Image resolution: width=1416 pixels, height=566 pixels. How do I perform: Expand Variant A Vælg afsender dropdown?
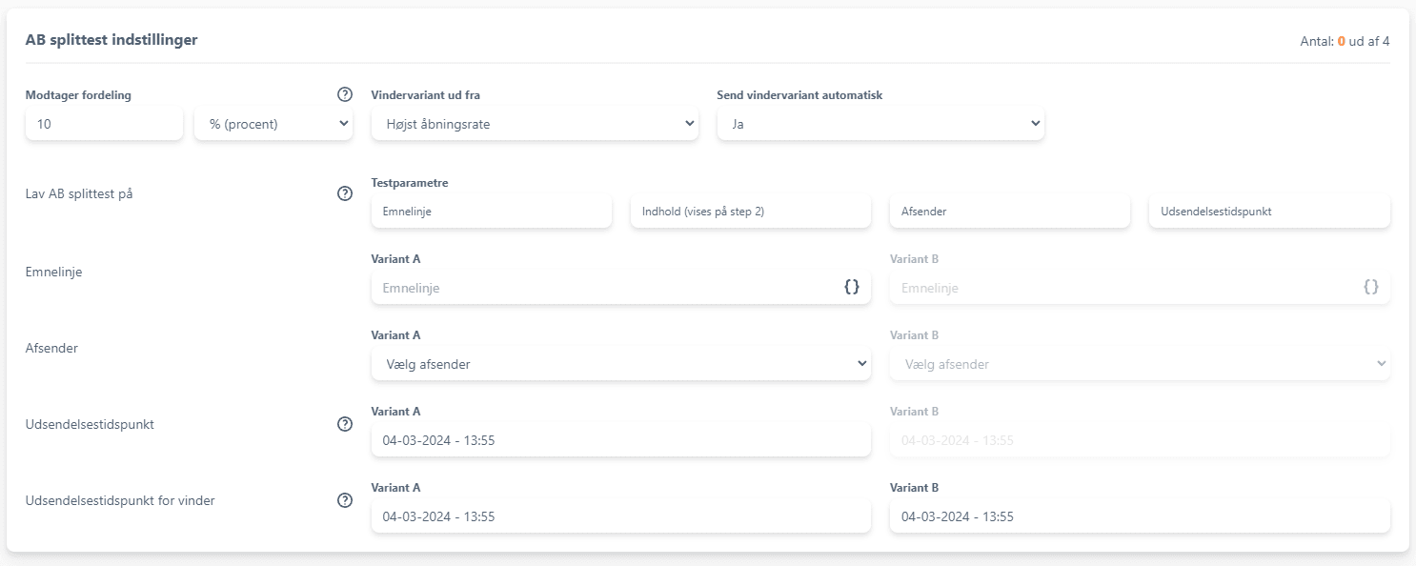click(620, 364)
